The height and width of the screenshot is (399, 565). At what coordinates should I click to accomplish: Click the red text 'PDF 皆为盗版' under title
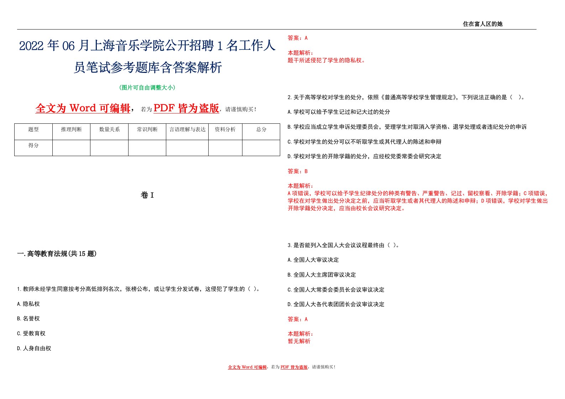[186, 108]
